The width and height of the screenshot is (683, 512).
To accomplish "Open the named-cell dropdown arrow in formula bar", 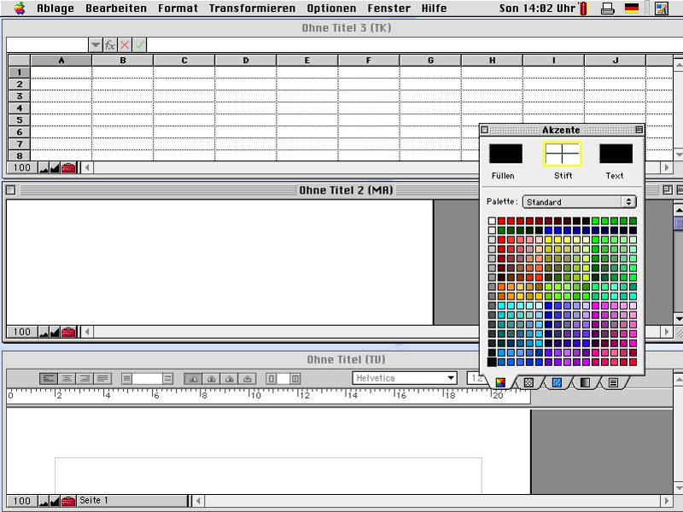I will coord(95,44).
